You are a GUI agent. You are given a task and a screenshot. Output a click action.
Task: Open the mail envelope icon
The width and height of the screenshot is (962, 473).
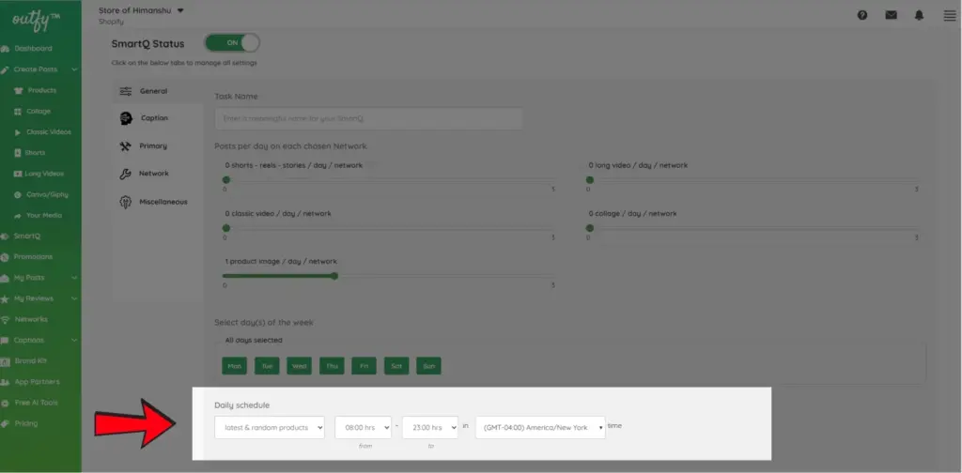pos(891,15)
